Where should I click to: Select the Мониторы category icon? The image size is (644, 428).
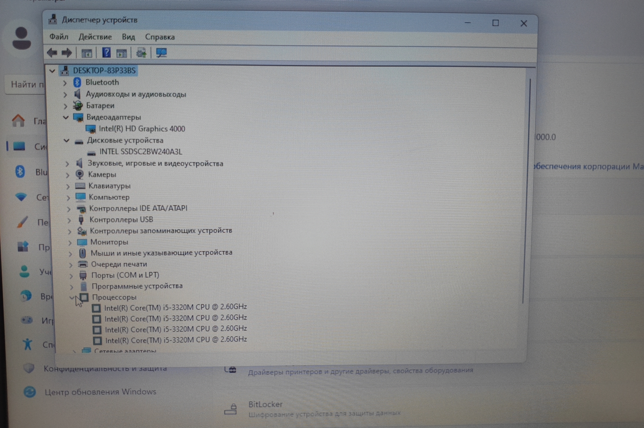(82, 242)
